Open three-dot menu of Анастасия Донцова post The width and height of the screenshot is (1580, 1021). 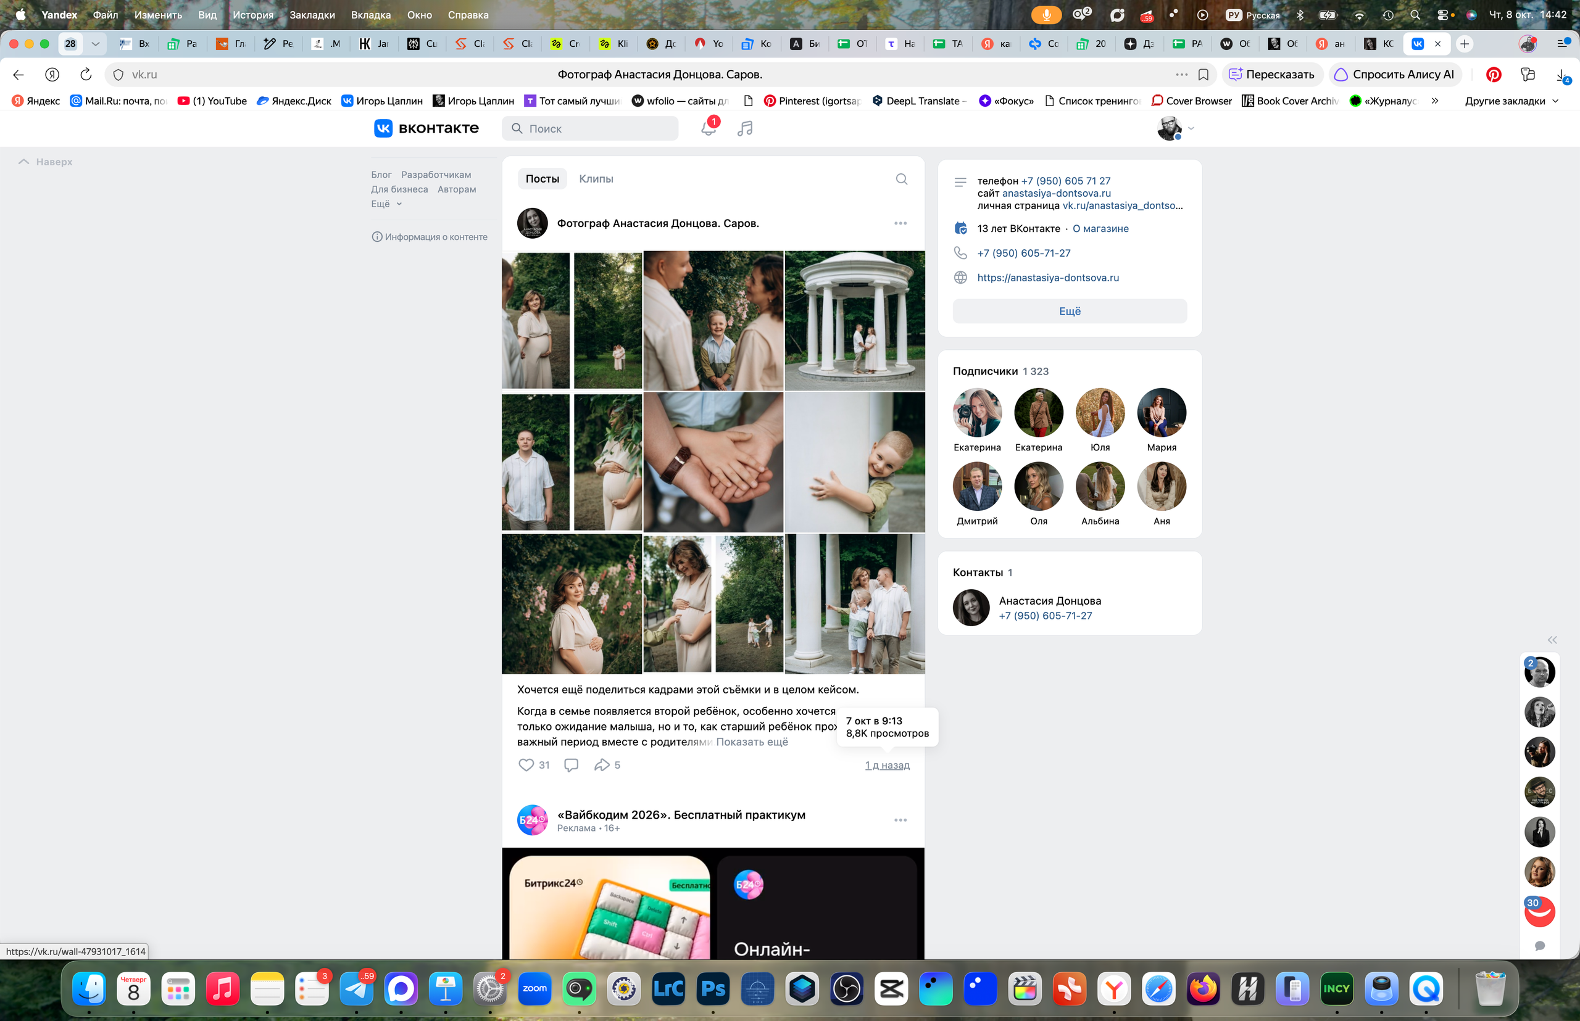[900, 223]
